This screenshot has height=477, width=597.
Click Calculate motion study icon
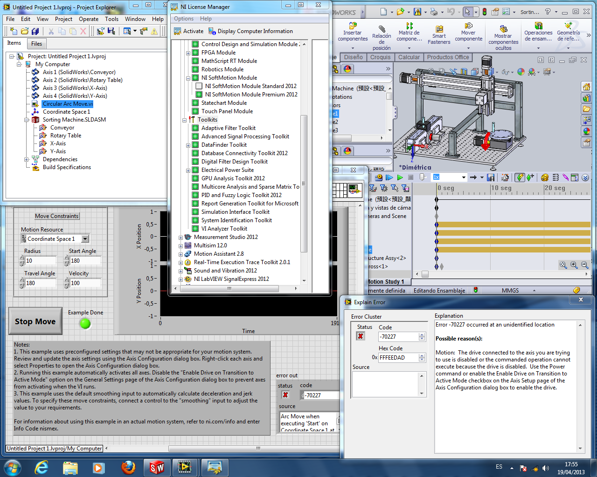[x=379, y=177]
